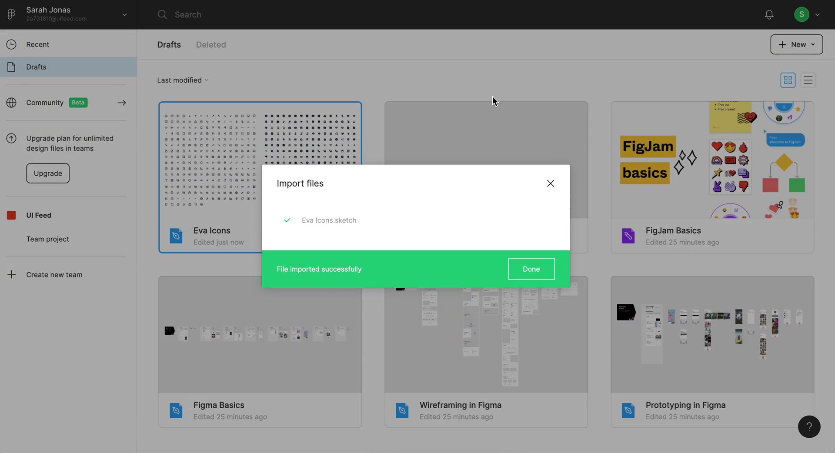Click the red UI Feed team icon
Image resolution: width=835 pixels, height=453 pixels.
pyautogui.click(x=11, y=215)
